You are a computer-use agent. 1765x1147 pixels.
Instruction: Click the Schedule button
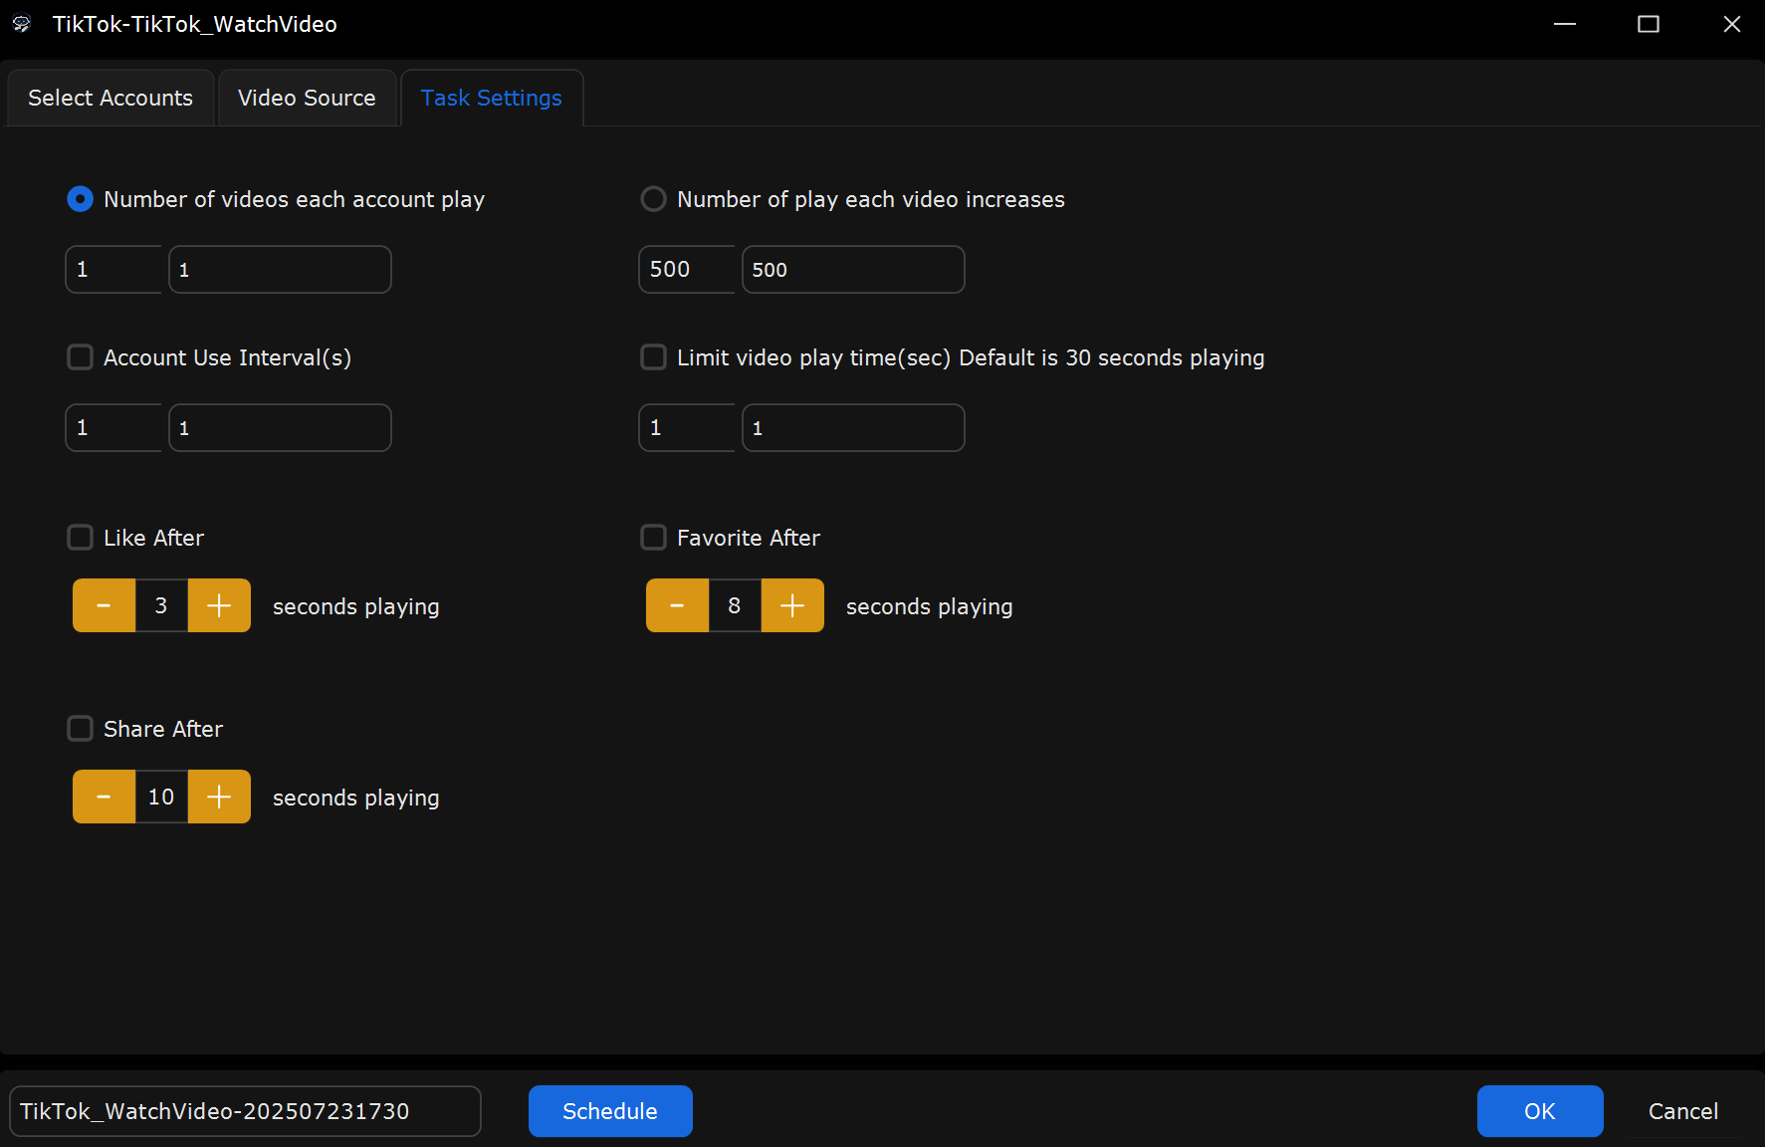click(x=610, y=1111)
